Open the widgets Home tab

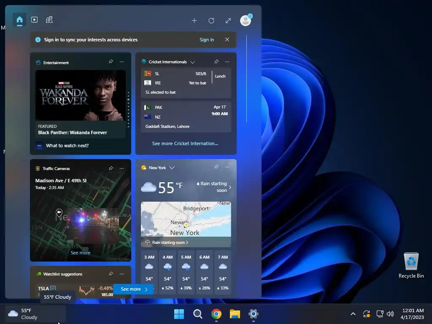(19, 20)
